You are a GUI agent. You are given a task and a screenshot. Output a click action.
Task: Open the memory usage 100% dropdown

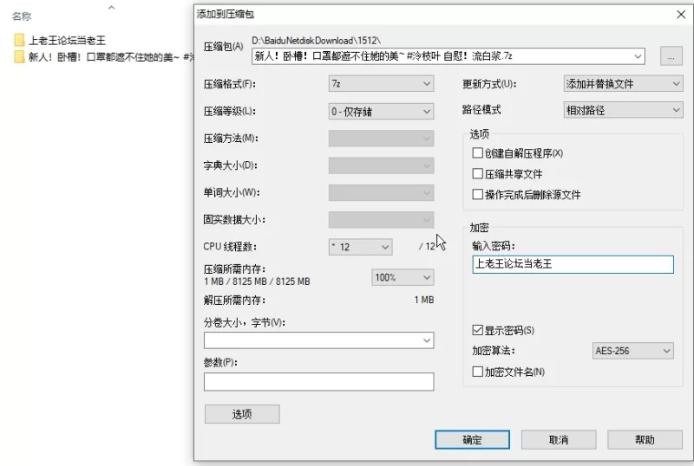[403, 278]
